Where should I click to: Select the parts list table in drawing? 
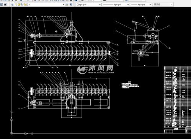[177, 100]
